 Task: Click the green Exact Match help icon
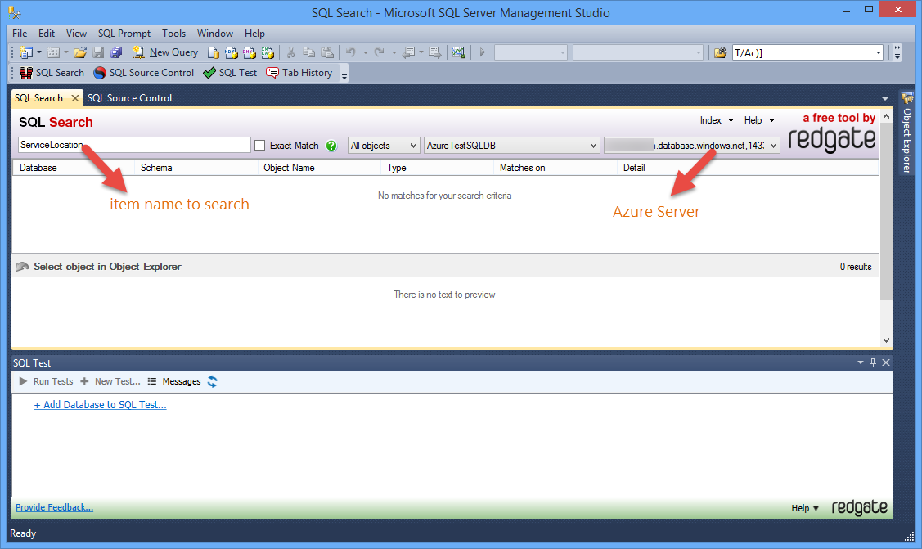(331, 145)
